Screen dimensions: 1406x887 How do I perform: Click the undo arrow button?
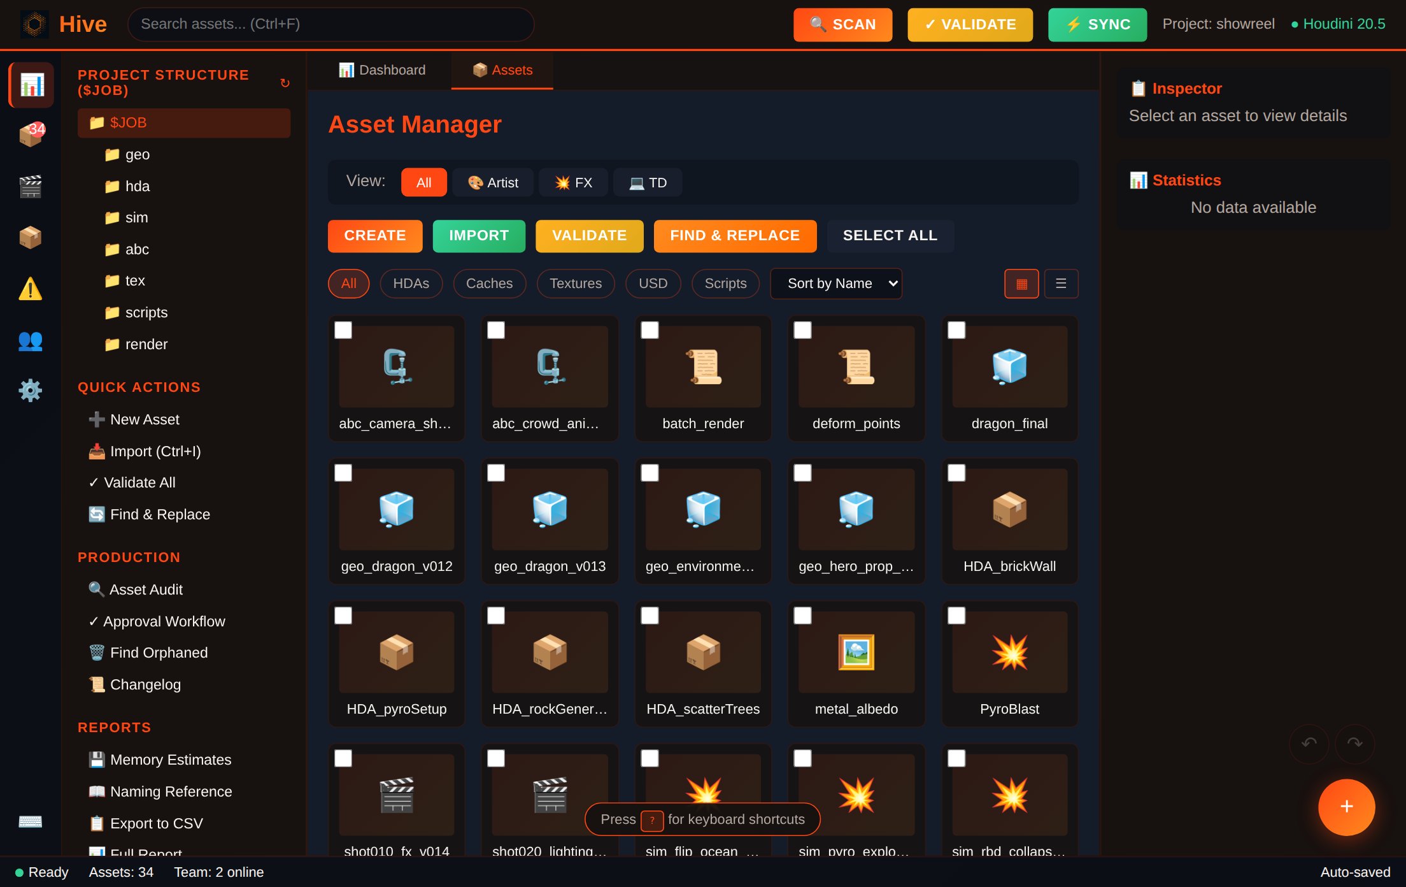1309,744
